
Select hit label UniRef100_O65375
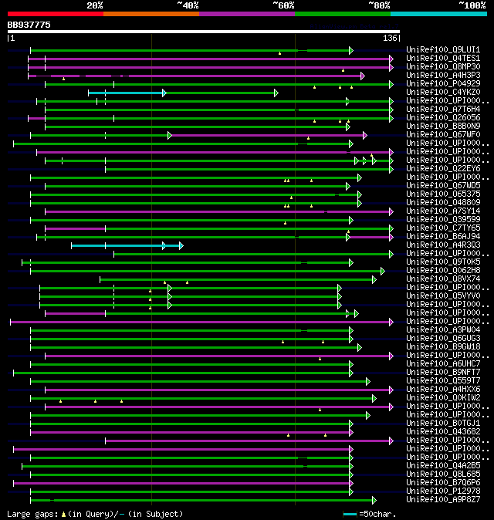click(443, 194)
